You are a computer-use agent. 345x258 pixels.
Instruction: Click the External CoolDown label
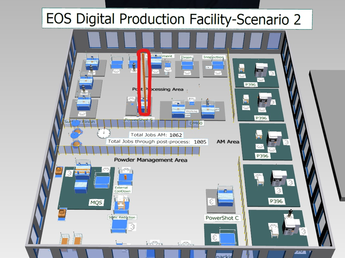[x=123, y=189]
